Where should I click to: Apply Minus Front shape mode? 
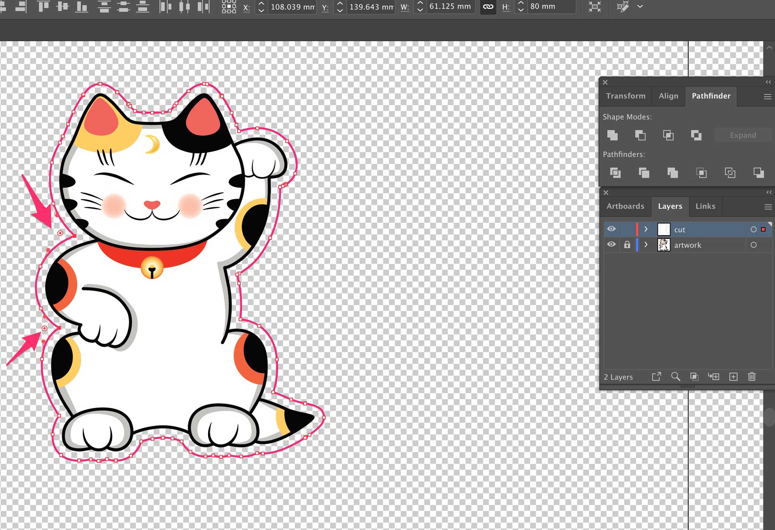click(640, 135)
